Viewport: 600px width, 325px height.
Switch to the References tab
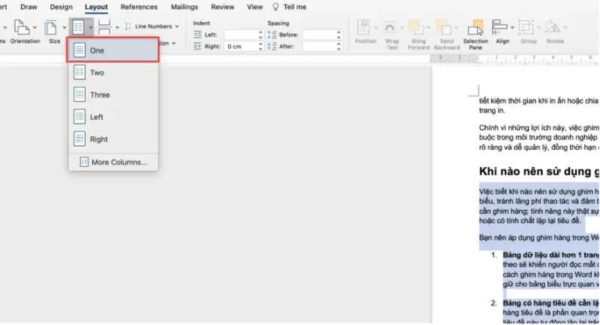pyautogui.click(x=139, y=7)
